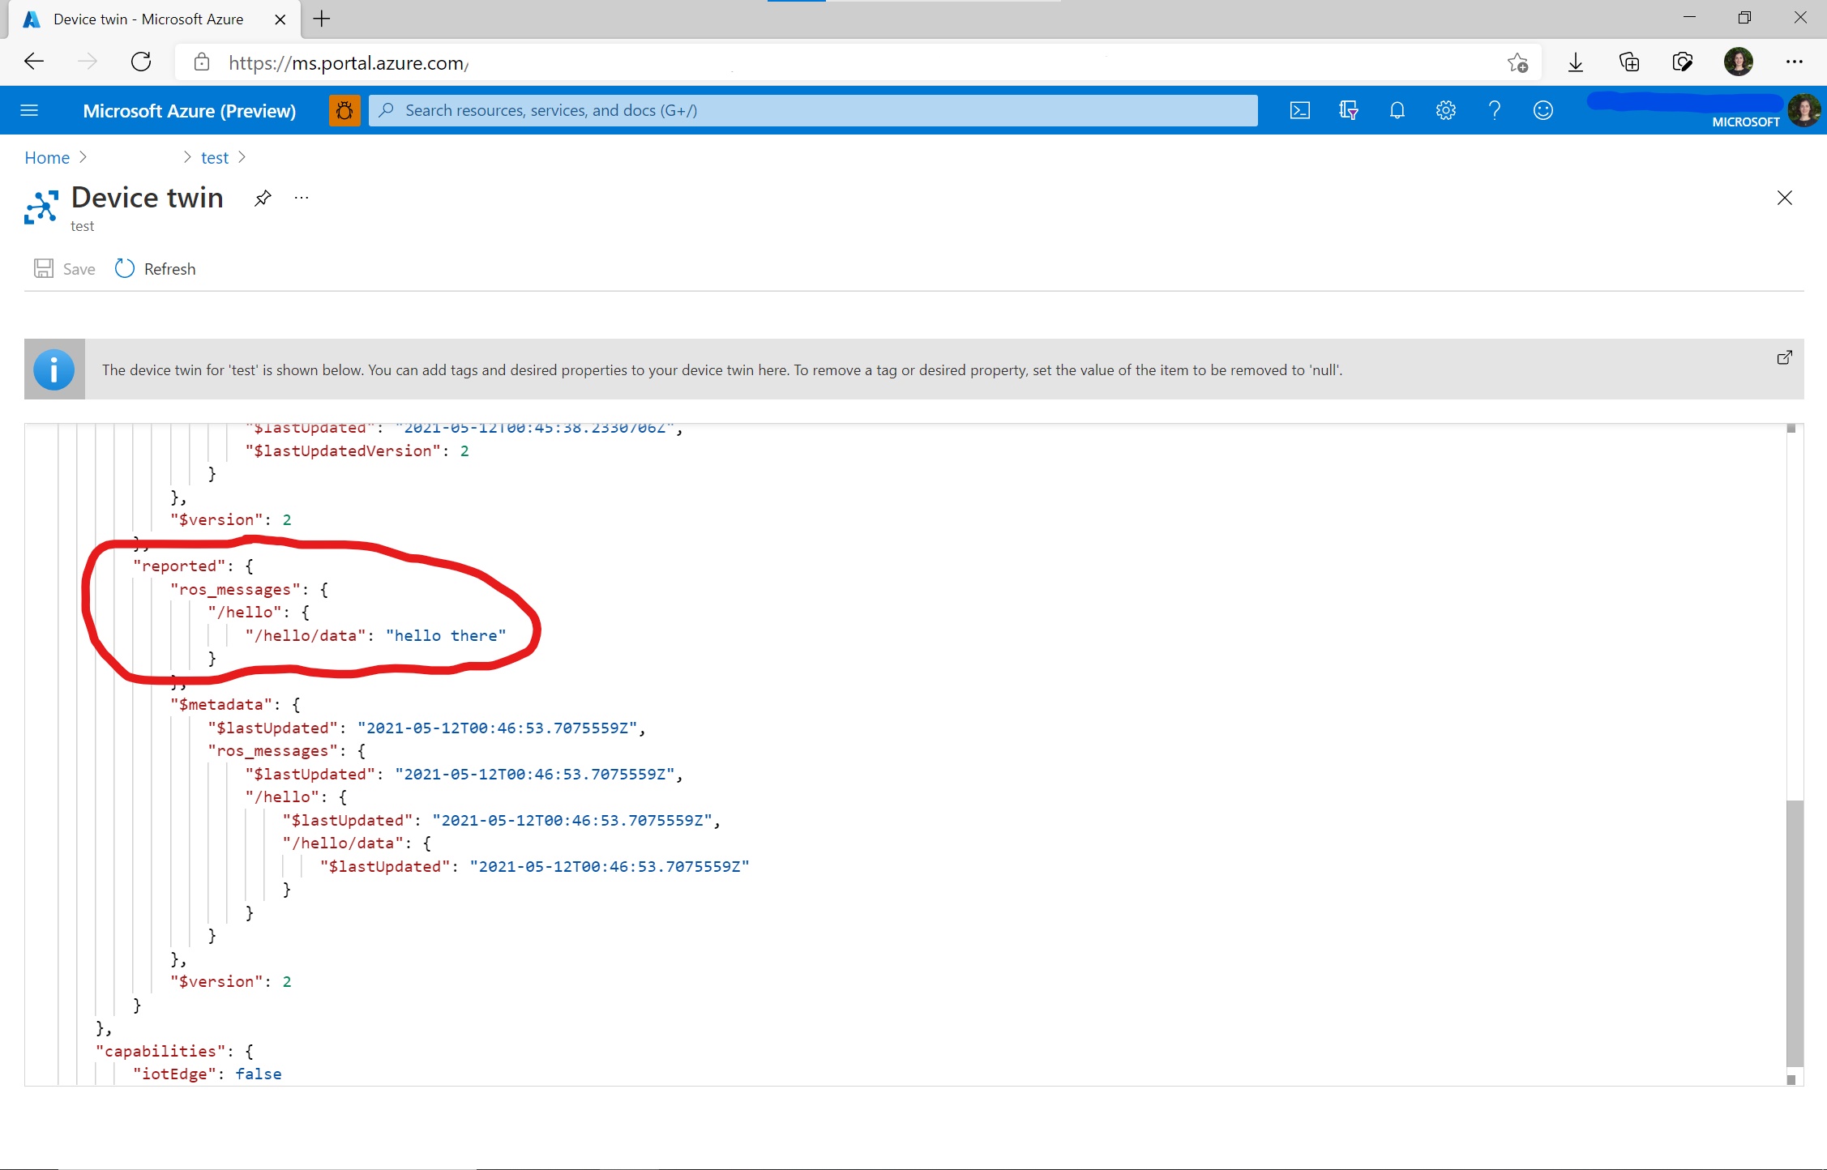The image size is (1827, 1170).
Task: Close the Device twin blade
Action: [1784, 199]
